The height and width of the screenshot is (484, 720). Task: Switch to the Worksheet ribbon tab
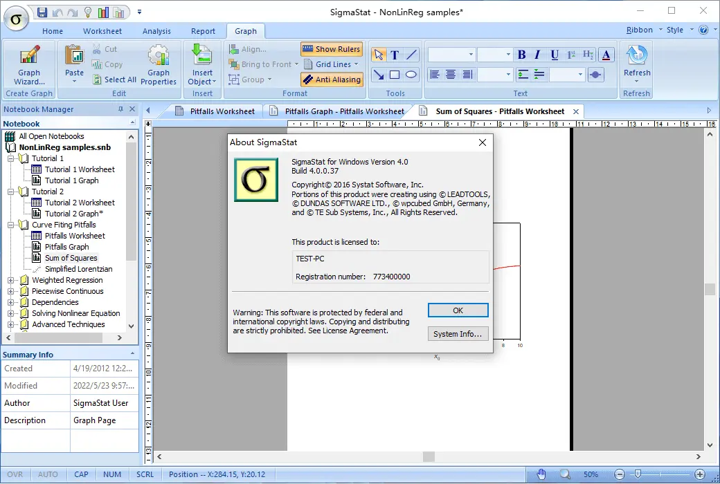point(102,31)
